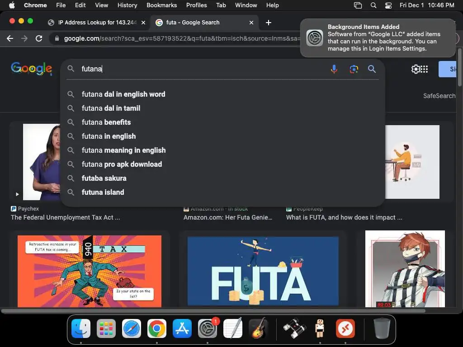The image size is (463, 347).
Task: Close the IP Address Lookup tab
Action: pyautogui.click(x=143, y=23)
